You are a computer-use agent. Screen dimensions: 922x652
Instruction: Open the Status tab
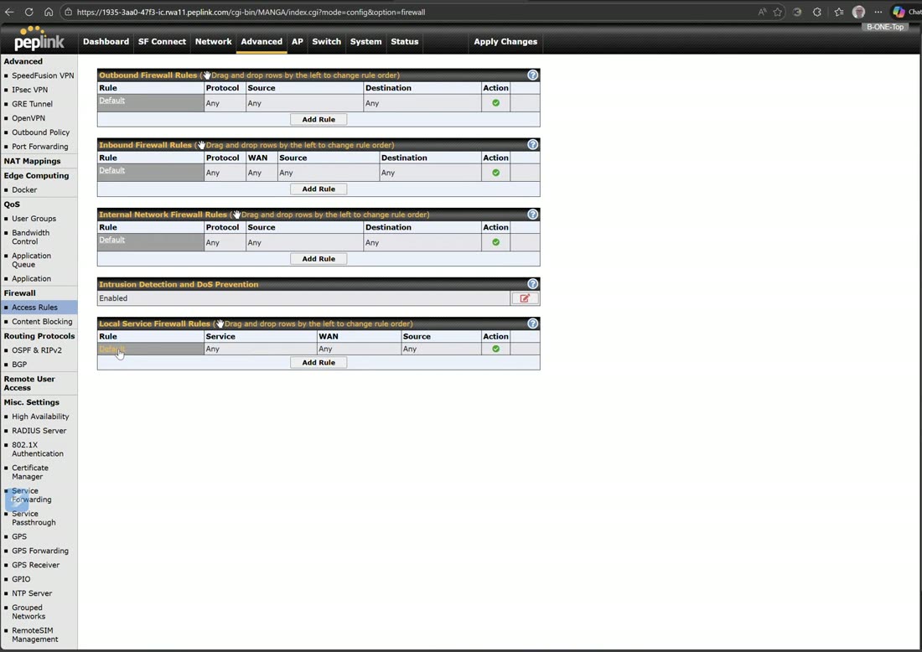(x=405, y=42)
